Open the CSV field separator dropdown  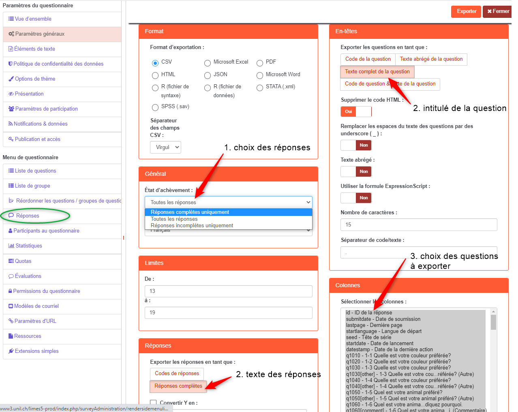click(165, 147)
